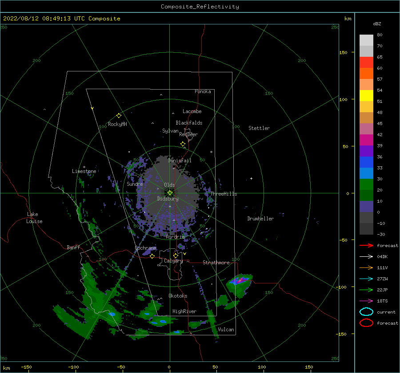Click the dBZ legend heading

click(377, 24)
